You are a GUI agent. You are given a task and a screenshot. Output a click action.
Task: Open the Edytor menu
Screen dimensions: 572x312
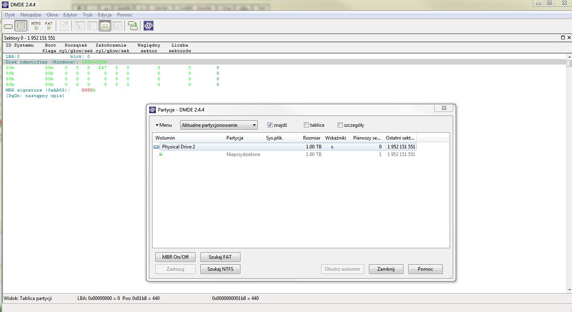tap(70, 15)
